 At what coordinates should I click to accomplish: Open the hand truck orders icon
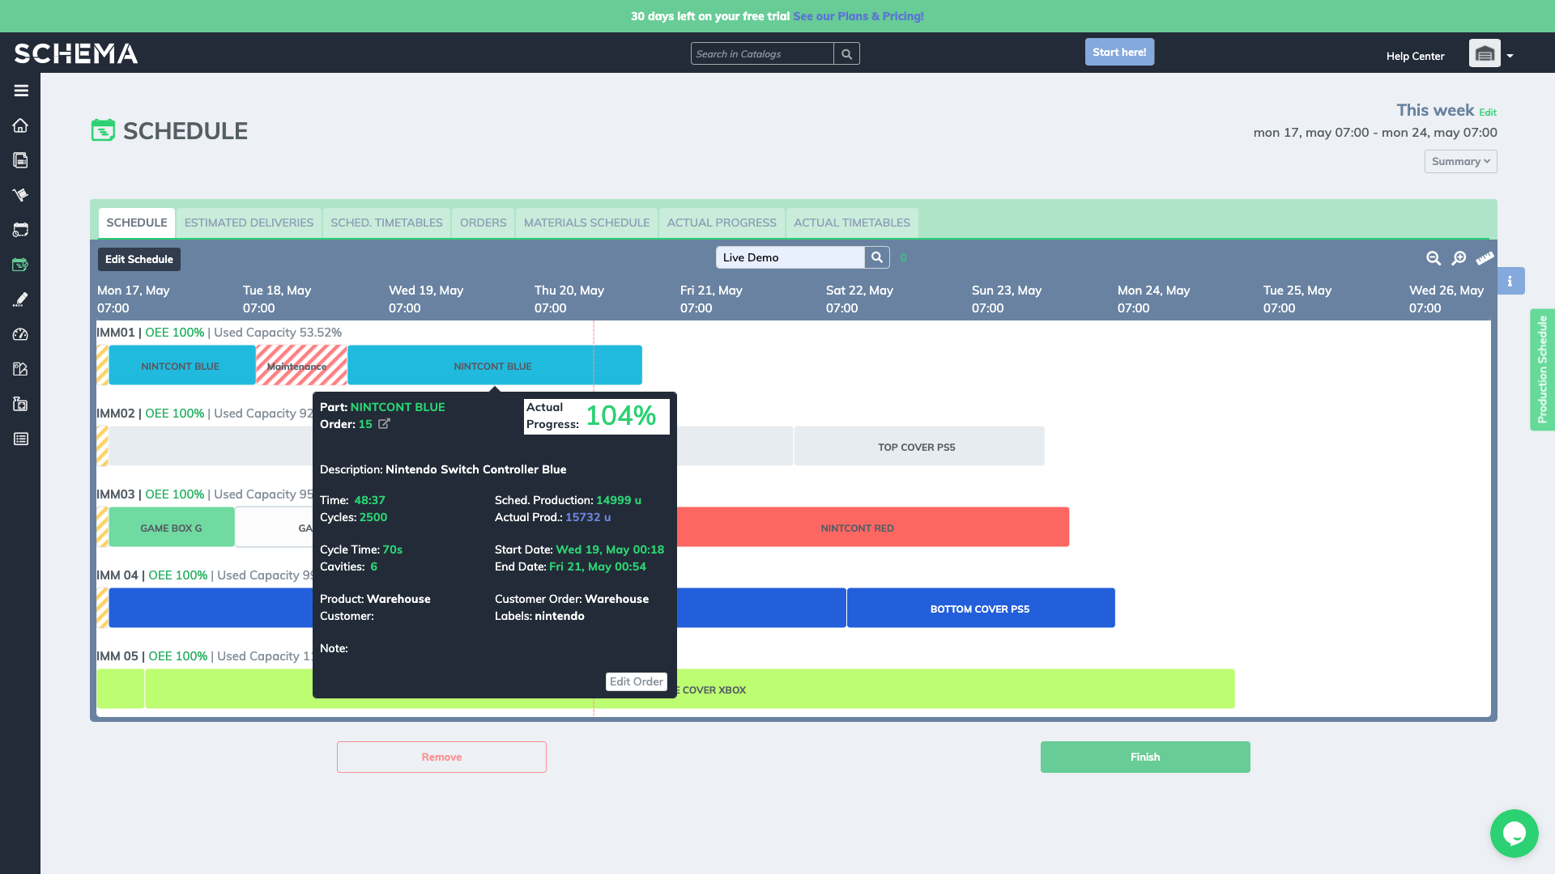[21, 195]
